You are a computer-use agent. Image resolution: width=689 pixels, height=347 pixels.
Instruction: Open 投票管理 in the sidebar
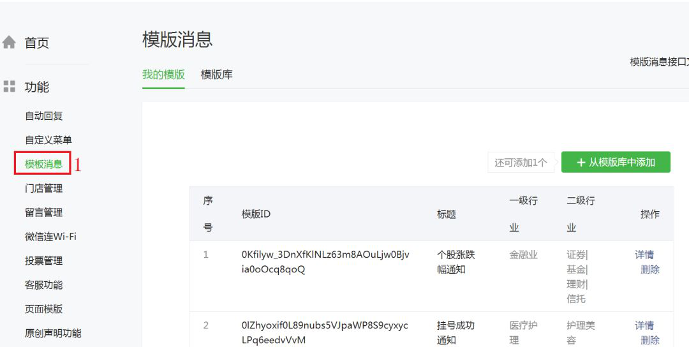(43, 261)
